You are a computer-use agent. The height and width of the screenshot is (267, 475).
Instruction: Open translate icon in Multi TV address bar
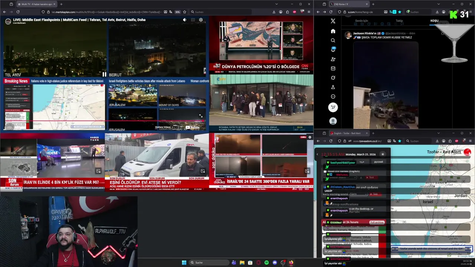[x=171, y=12]
